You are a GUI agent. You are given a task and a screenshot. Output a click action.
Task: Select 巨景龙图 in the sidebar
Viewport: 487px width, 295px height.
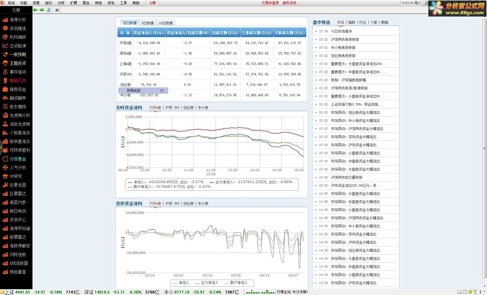coord(15,185)
